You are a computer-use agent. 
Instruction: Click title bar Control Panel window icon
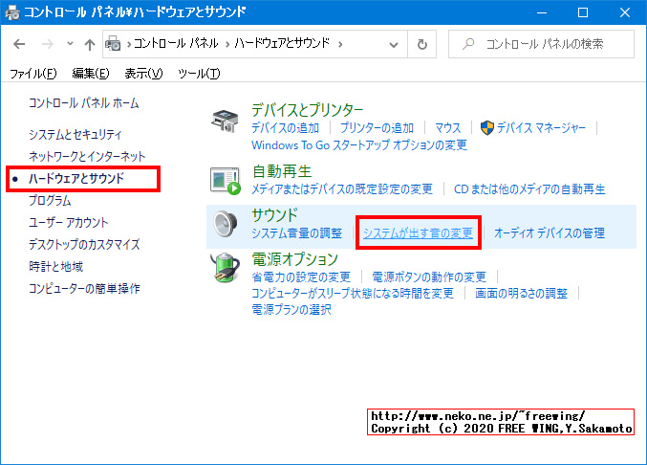click(12, 12)
